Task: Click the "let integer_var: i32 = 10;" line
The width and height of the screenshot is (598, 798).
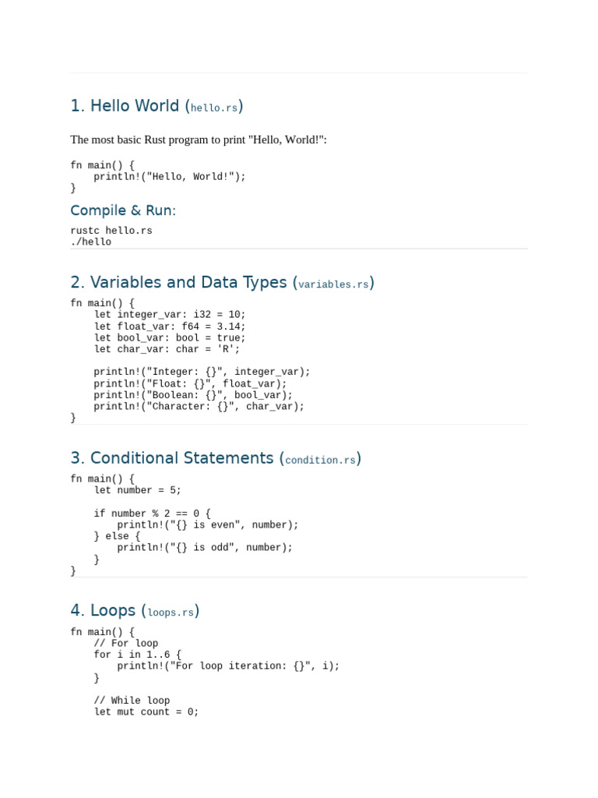Action: 170,315
